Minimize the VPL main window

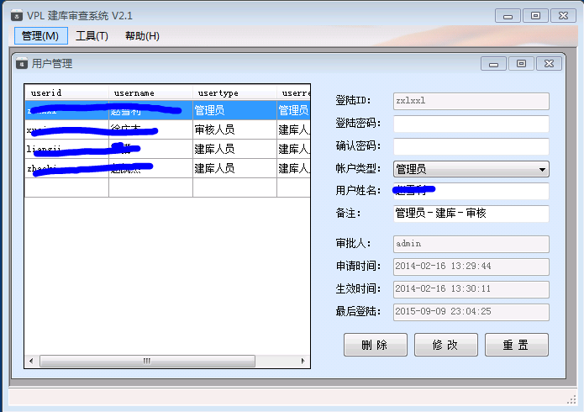pos(508,16)
